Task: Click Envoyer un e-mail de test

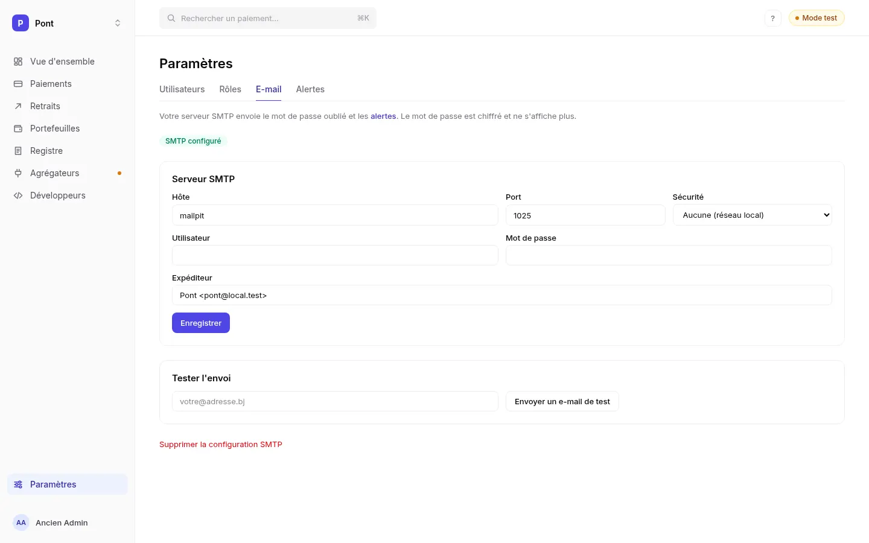Action: pyautogui.click(x=562, y=401)
